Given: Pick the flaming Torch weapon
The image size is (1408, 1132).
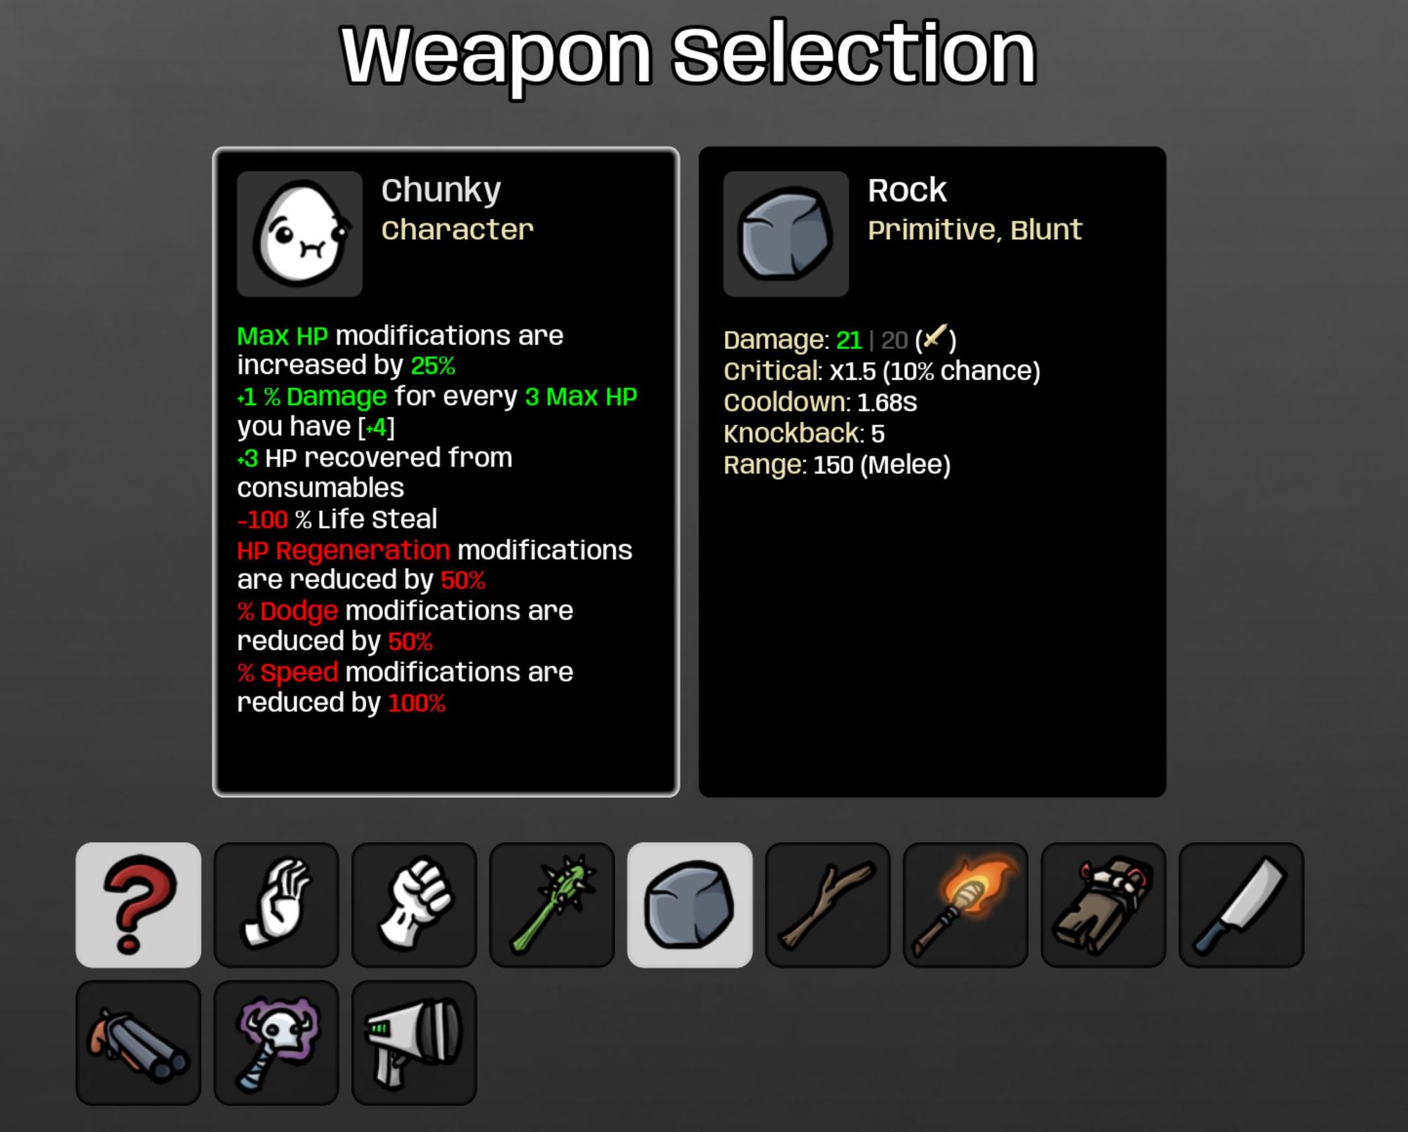Looking at the screenshot, I should coord(966,905).
